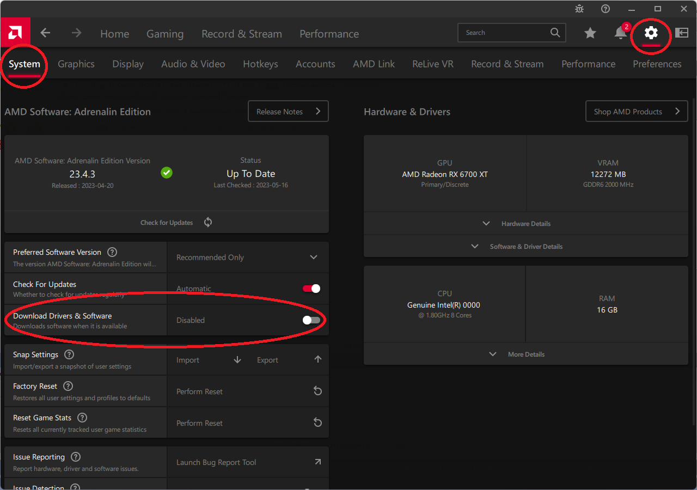Click the bug report icon in title bar
Image resolution: width=697 pixels, height=490 pixels.
[579, 9]
